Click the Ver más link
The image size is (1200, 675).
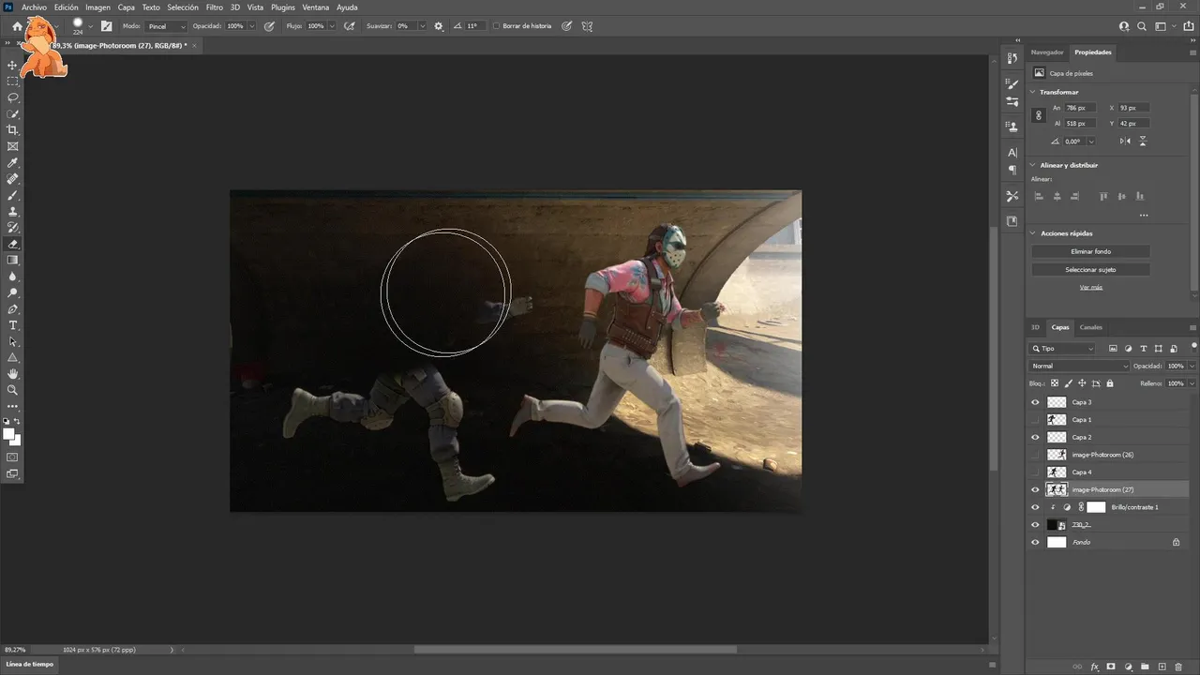[1090, 287]
